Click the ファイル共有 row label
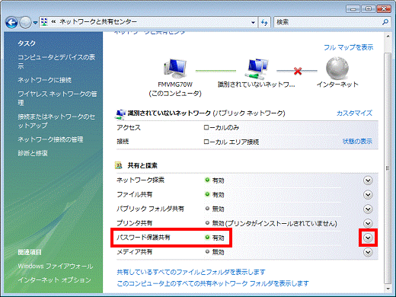Image resolution: width=396 pixels, height=297 pixels. click(134, 194)
